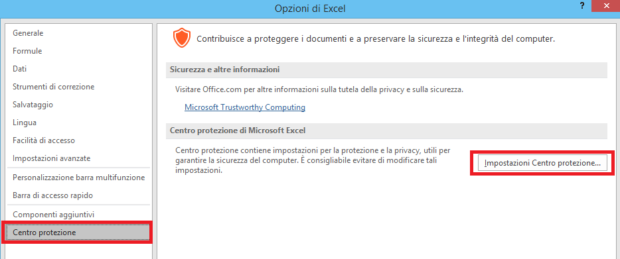Open the help question mark button
The height and width of the screenshot is (259, 620).
pyautogui.click(x=581, y=5)
